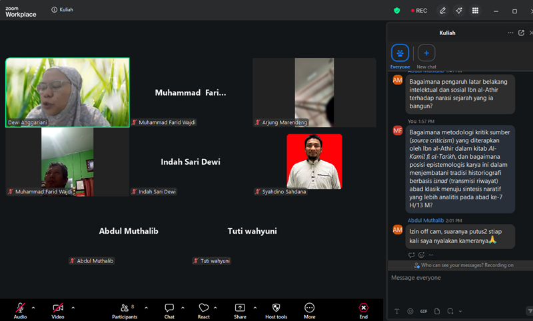The height and width of the screenshot is (321, 533).
Task: Open emoji picker in chat composer
Action: point(410,311)
